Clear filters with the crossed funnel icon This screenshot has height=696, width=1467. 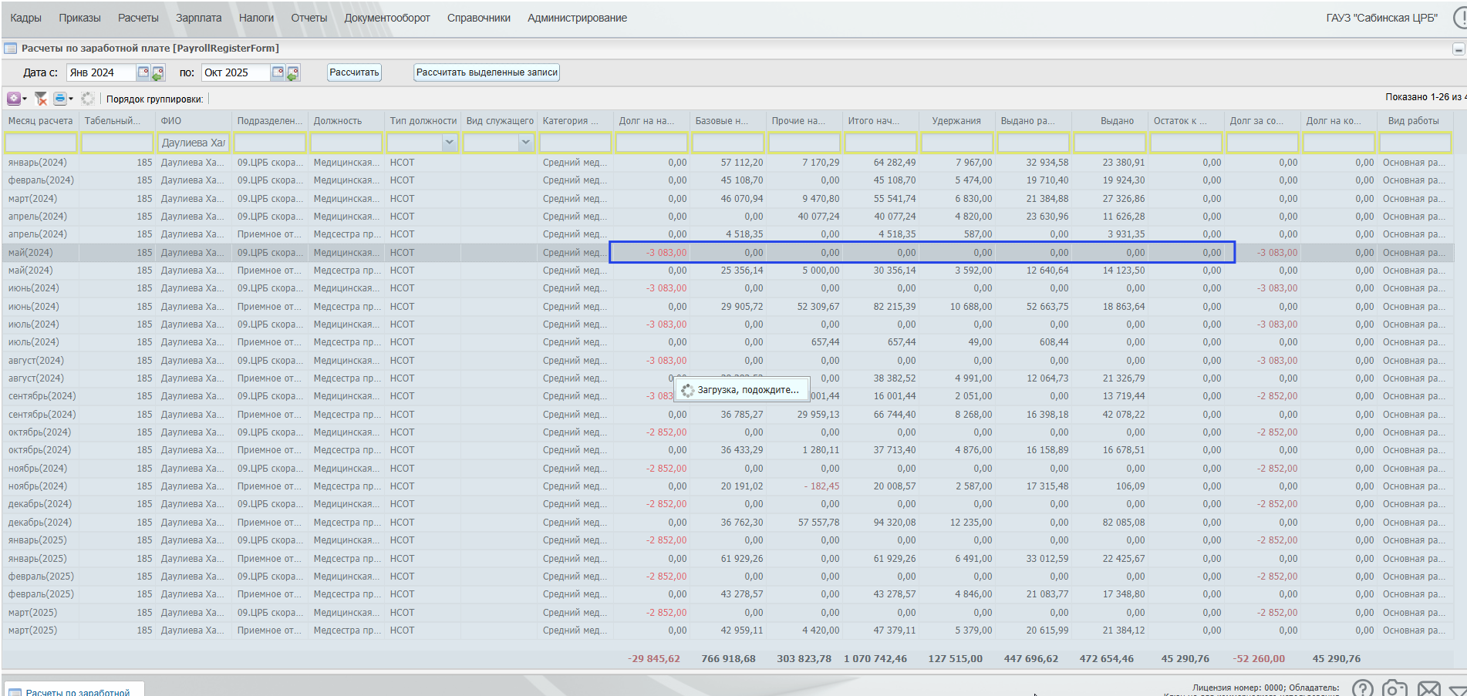(x=41, y=99)
